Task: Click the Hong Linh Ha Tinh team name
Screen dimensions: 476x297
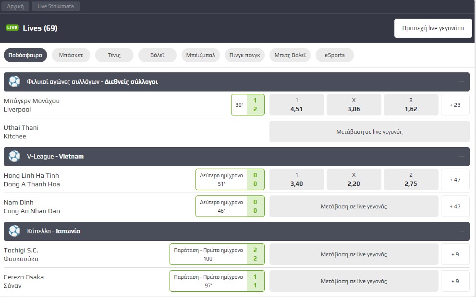Action: coord(31,176)
